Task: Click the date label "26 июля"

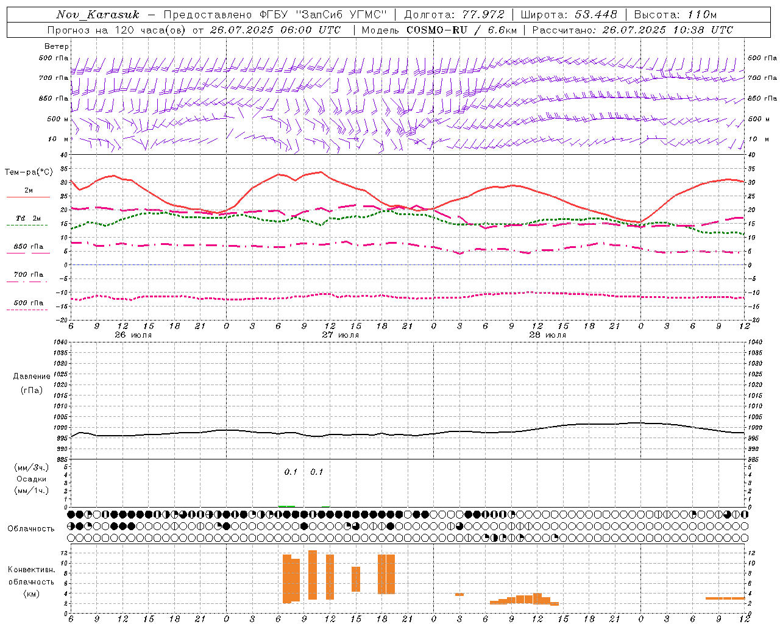Action: click(133, 335)
